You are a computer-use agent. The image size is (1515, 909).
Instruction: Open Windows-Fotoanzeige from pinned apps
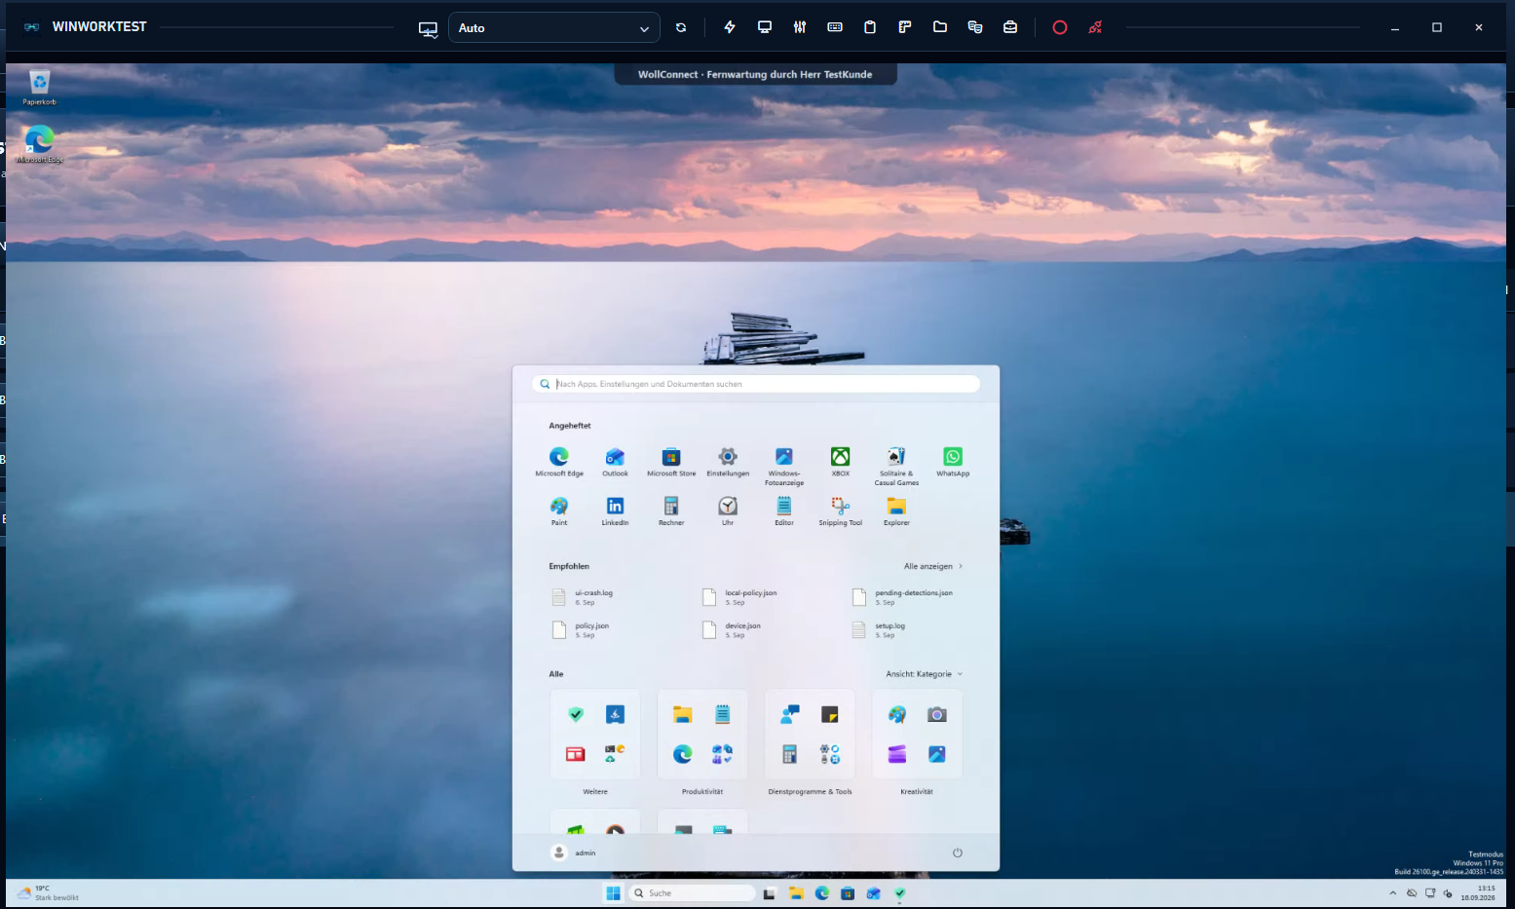tap(784, 466)
